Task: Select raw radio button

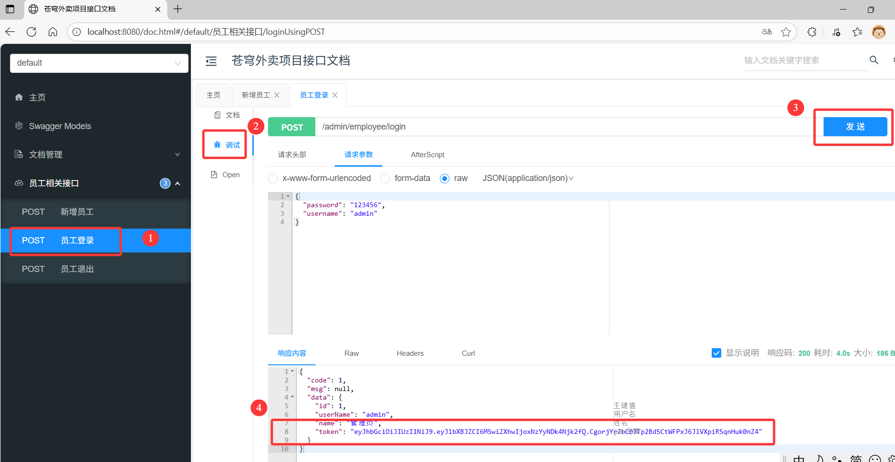Action: point(445,179)
